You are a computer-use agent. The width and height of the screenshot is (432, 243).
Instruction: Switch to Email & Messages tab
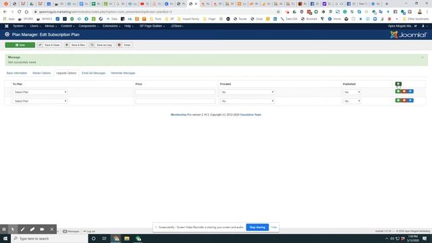coord(94,73)
